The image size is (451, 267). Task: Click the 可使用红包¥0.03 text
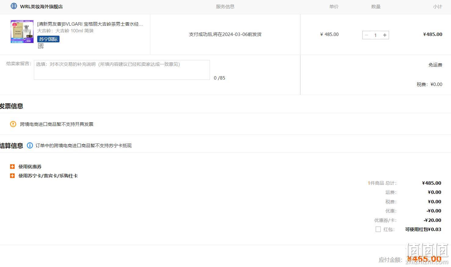423,229
